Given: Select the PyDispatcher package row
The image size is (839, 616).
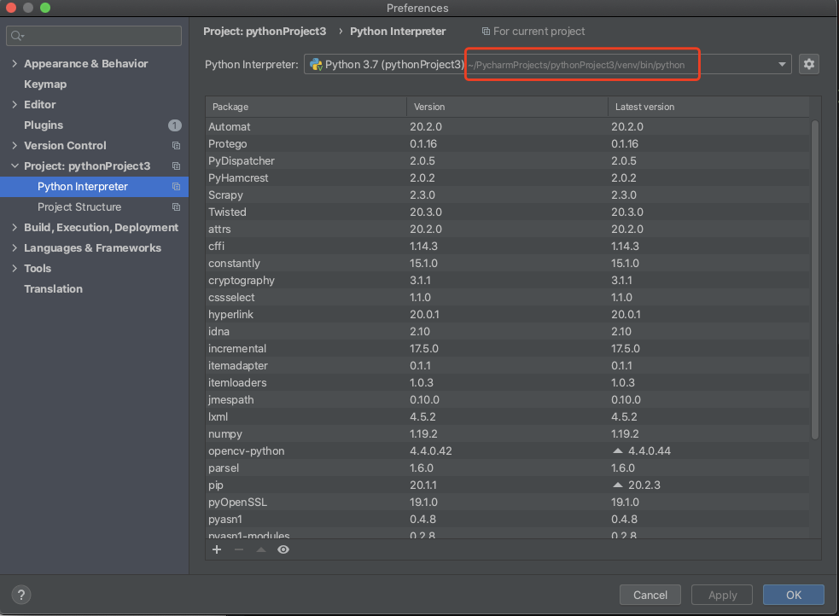Looking at the screenshot, I should coord(507,161).
